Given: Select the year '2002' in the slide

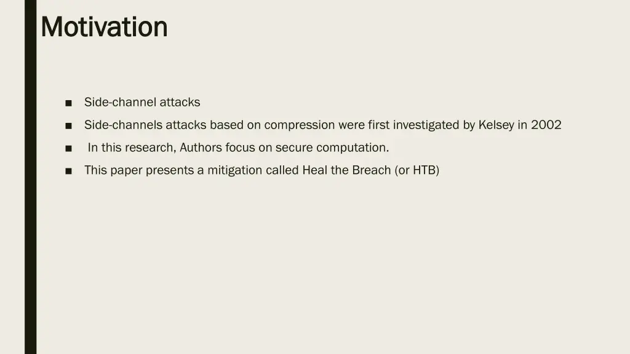Looking at the screenshot, I should click(546, 125).
